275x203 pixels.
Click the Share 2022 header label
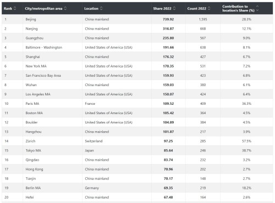pyautogui.click(x=162, y=8)
